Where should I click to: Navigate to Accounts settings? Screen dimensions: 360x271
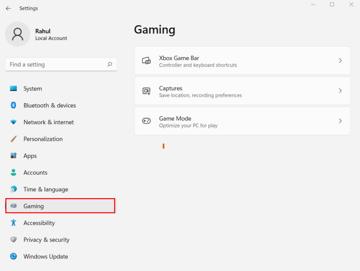[60, 172]
